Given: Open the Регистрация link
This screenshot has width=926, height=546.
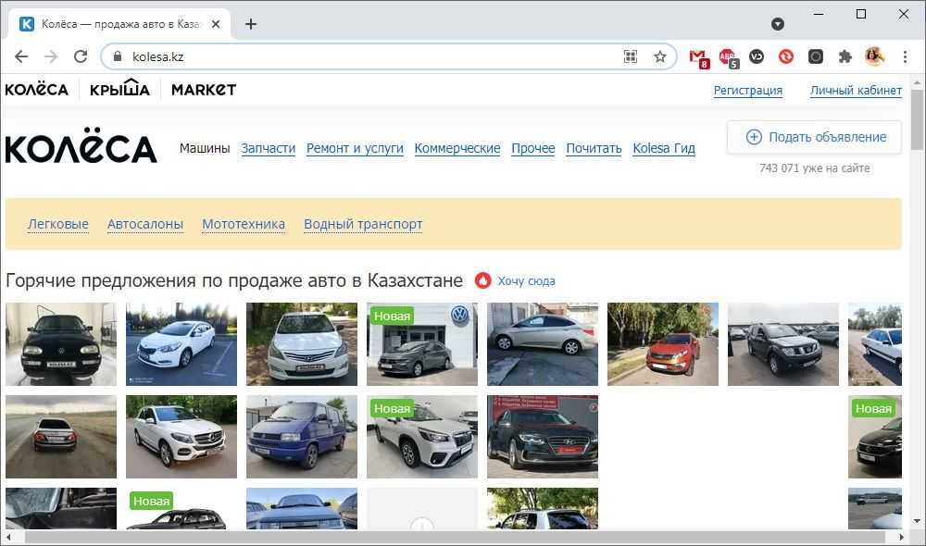Looking at the screenshot, I should click(x=747, y=90).
